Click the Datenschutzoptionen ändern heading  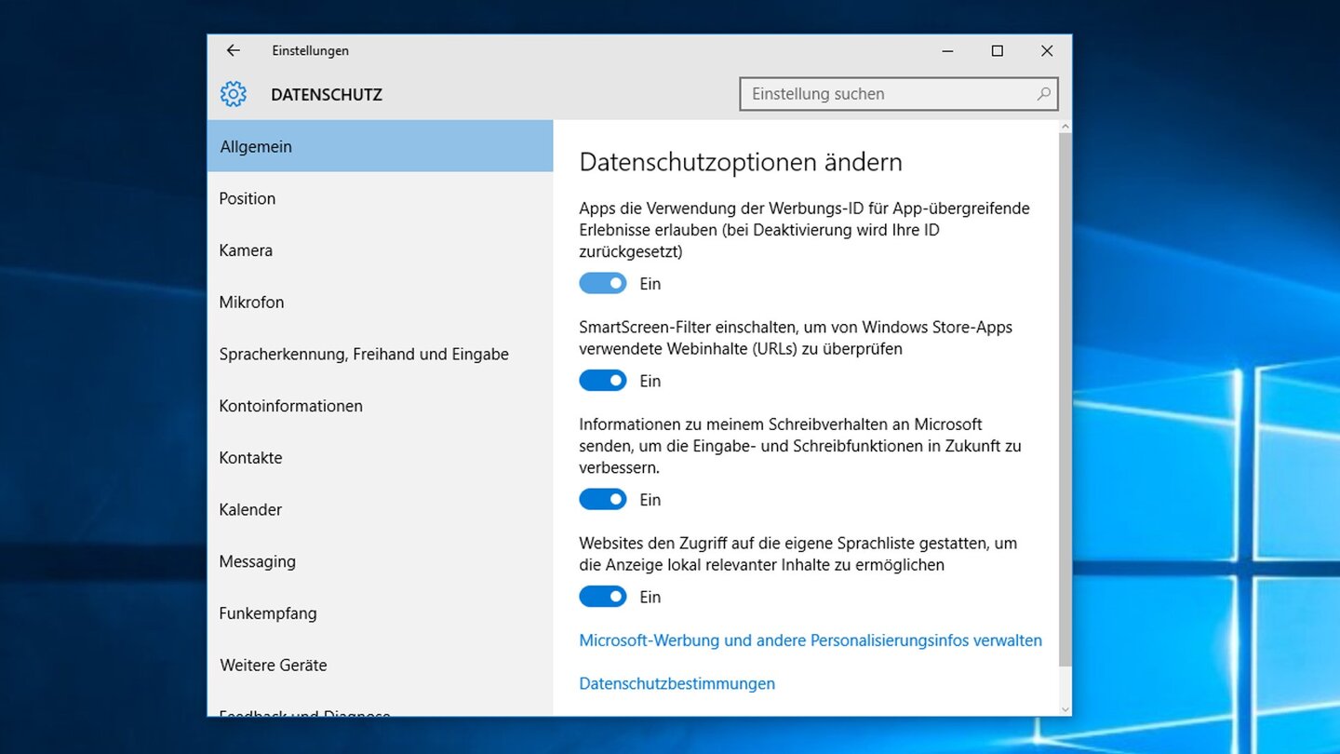point(741,162)
